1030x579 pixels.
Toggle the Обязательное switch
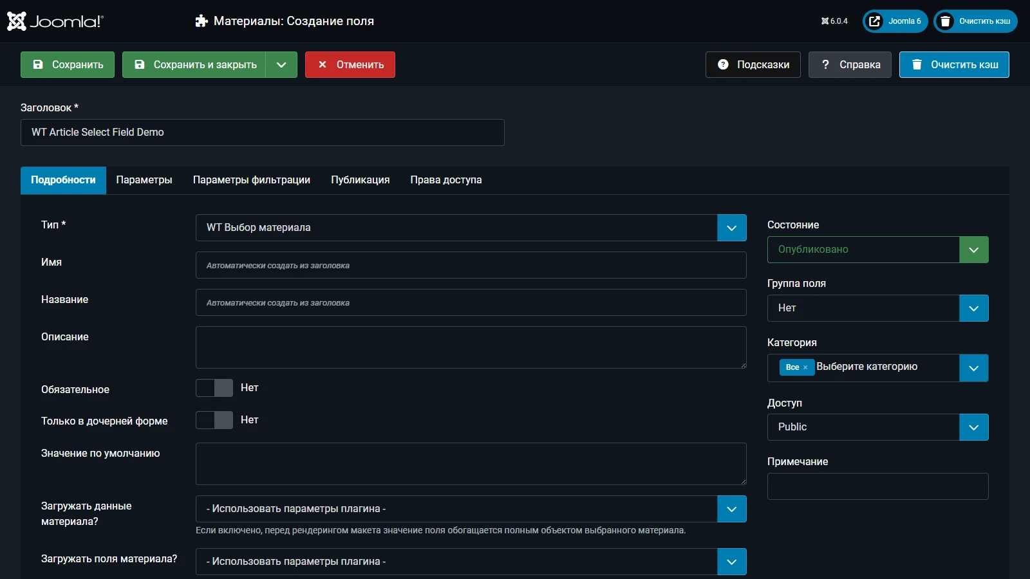tap(214, 388)
